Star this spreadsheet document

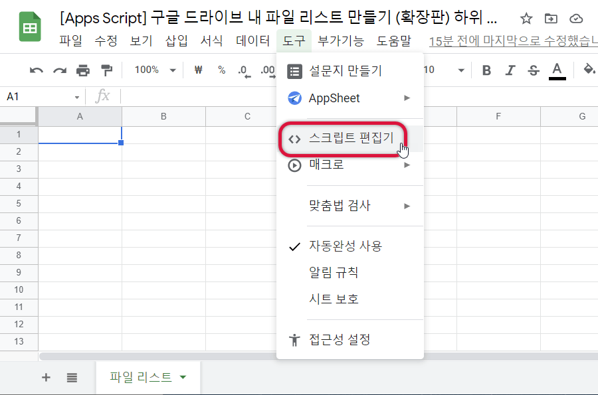[x=526, y=19]
